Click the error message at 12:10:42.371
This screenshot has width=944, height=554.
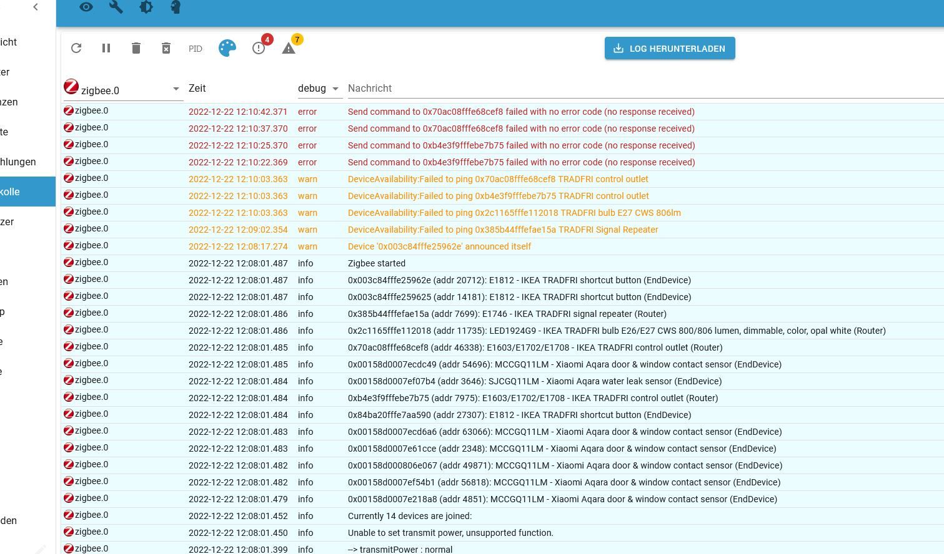[521, 112]
